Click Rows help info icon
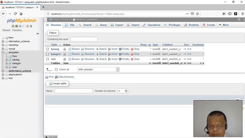The height and width of the screenshot is (138, 245). (x=150, y=45)
